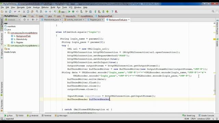Open the Android project view dropdown
219x123 pixels.
(x=13, y=20)
